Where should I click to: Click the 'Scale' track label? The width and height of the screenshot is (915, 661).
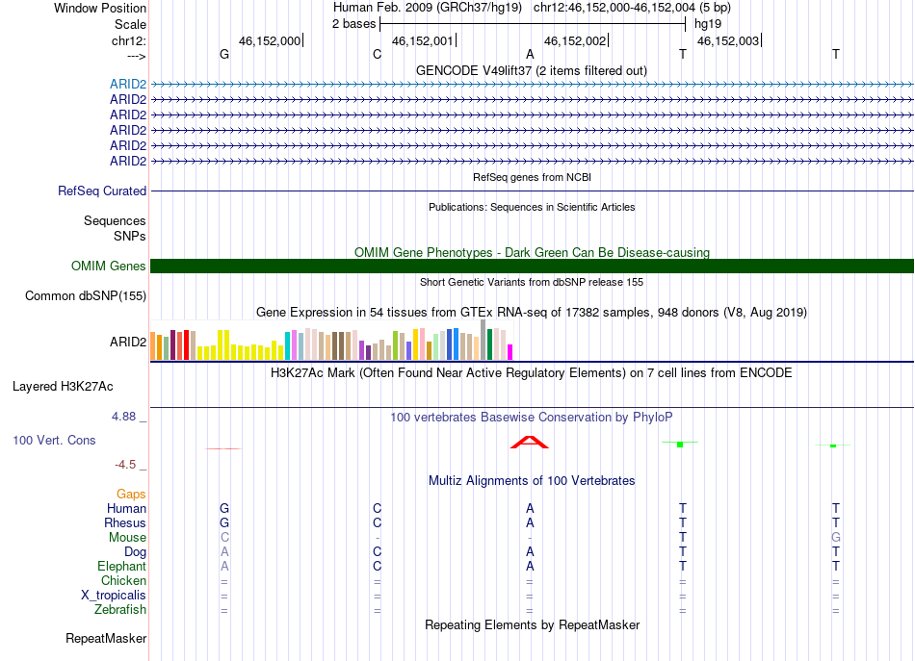[130, 24]
